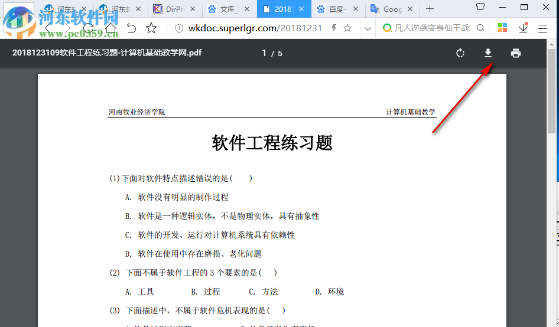Open the browser hamburger menu

pyautogui.click(x=542, y=28)
